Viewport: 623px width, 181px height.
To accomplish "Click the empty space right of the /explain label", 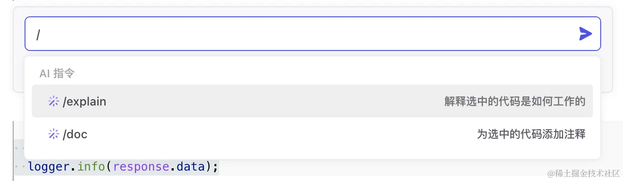I will (x=273, y=101).
